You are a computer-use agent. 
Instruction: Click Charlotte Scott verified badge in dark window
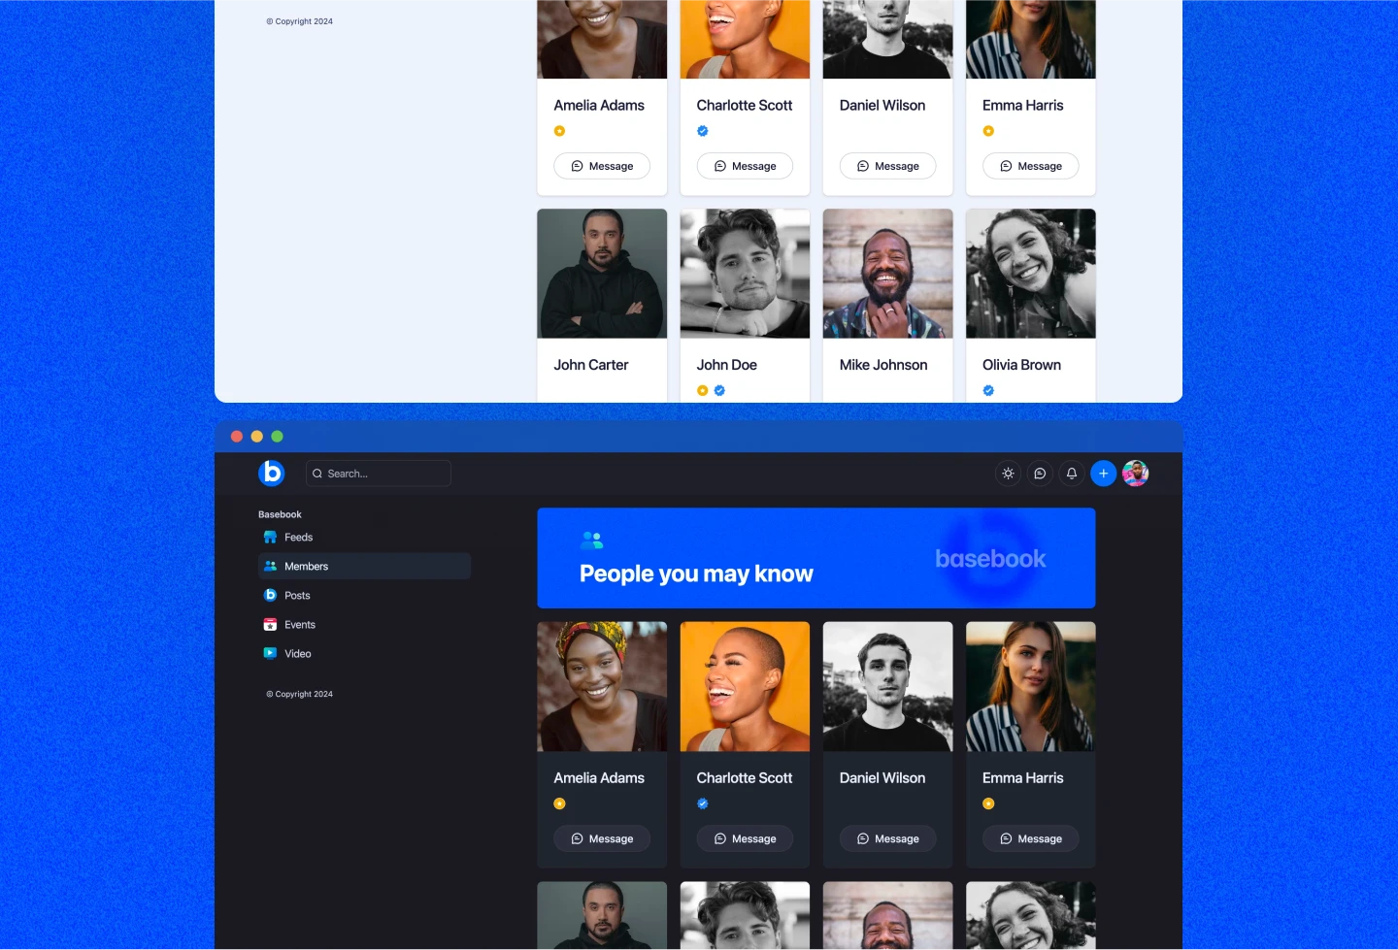point(703,803)
